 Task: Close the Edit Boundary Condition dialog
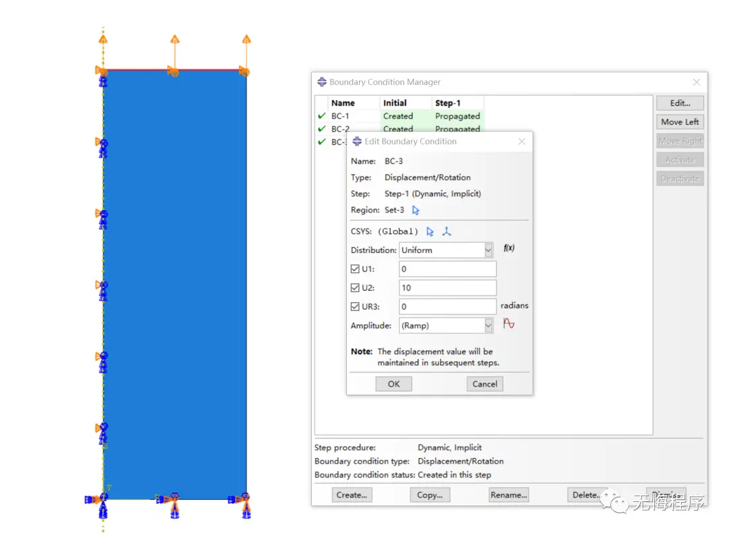coord(522,141)
